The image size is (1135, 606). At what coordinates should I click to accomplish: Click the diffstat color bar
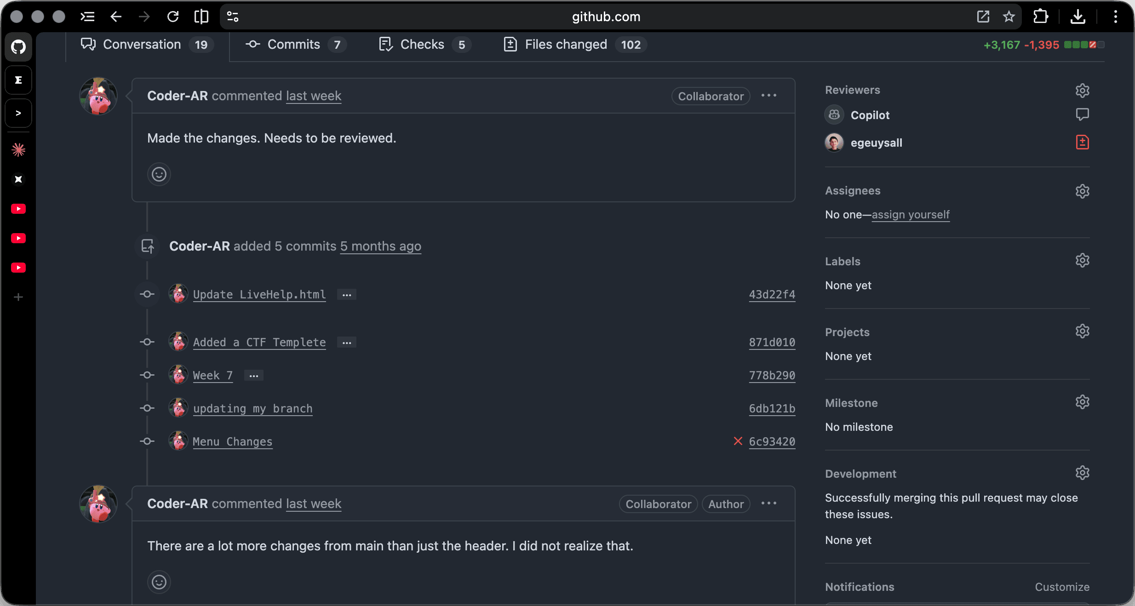[x=1084, y=45]
